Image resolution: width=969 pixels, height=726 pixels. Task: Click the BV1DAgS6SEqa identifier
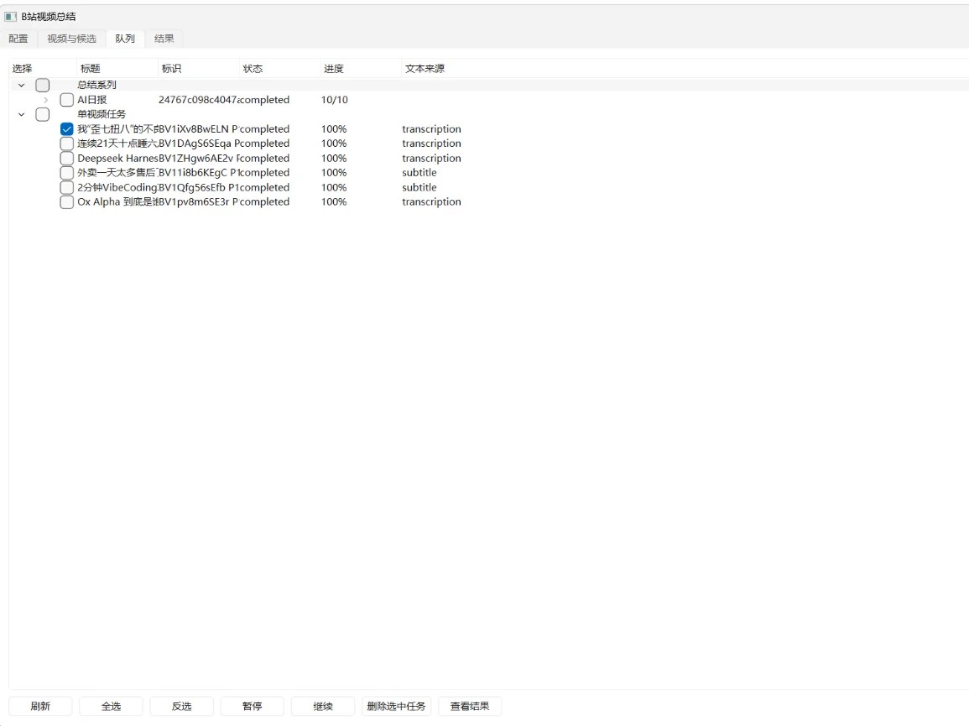[x=198, y=144]
